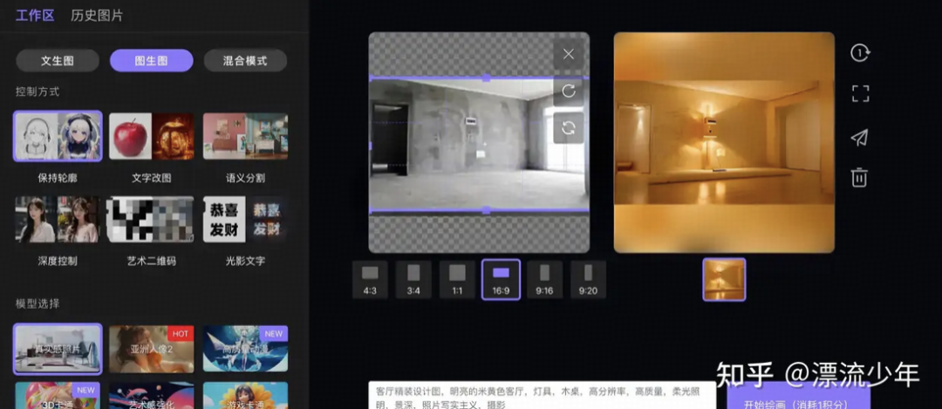Switch to 工作区 tab
The width and height of the screenshot is (942, 409).
coord(35,16)
